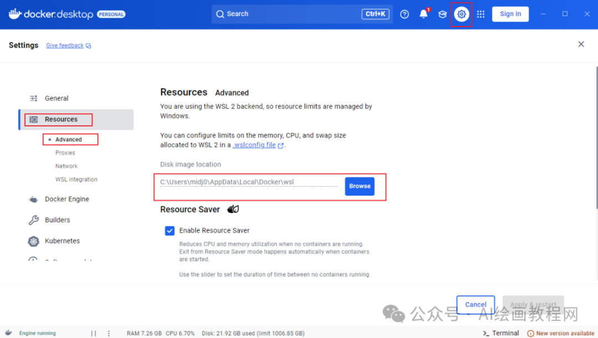Click the New version available info icon
The height and width of the screenshot is (338, 598).
click(530, 334)
